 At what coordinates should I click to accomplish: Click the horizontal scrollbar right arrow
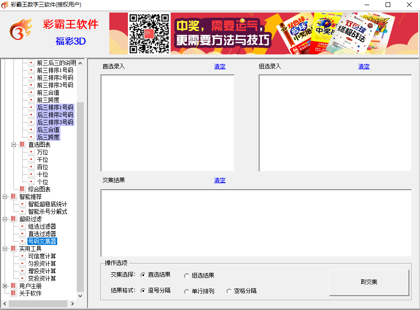[x=72, y=303]
